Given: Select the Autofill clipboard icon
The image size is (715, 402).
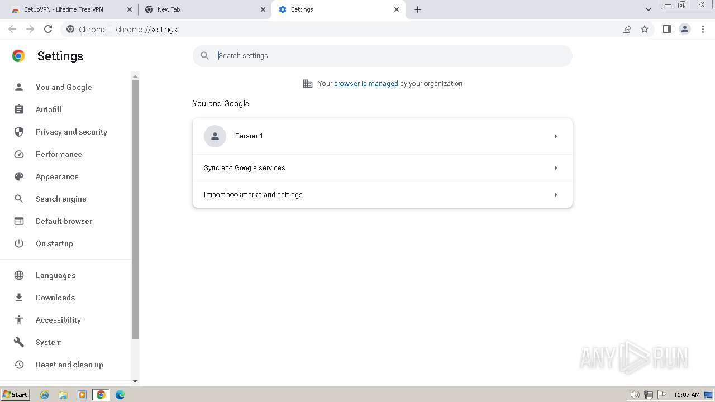Looking at the screenshot, I should click(x=19, y=109).
